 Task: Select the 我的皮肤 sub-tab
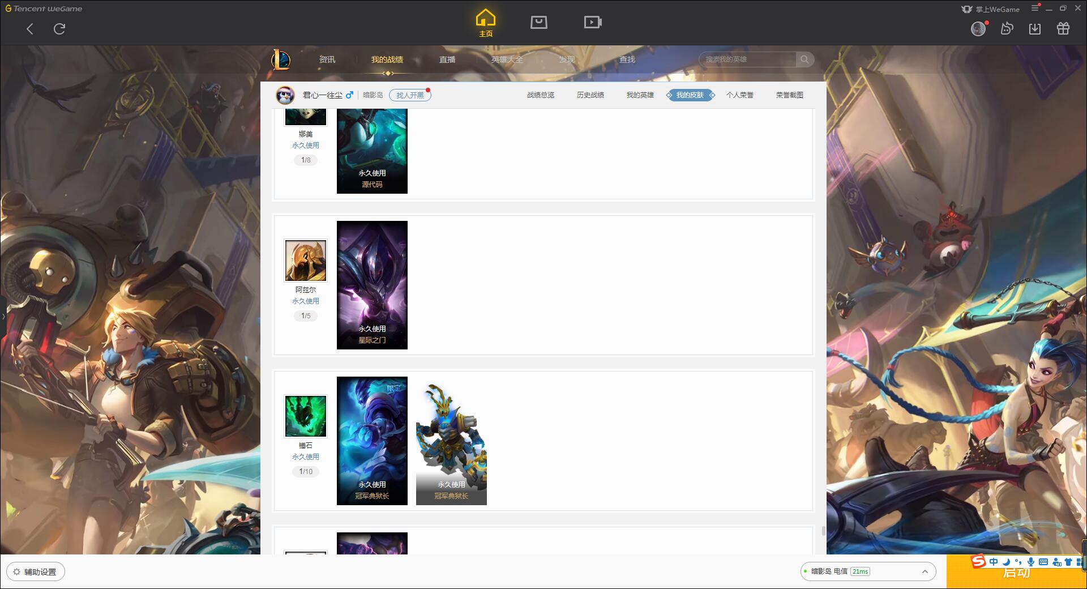(x=690, y=95)
